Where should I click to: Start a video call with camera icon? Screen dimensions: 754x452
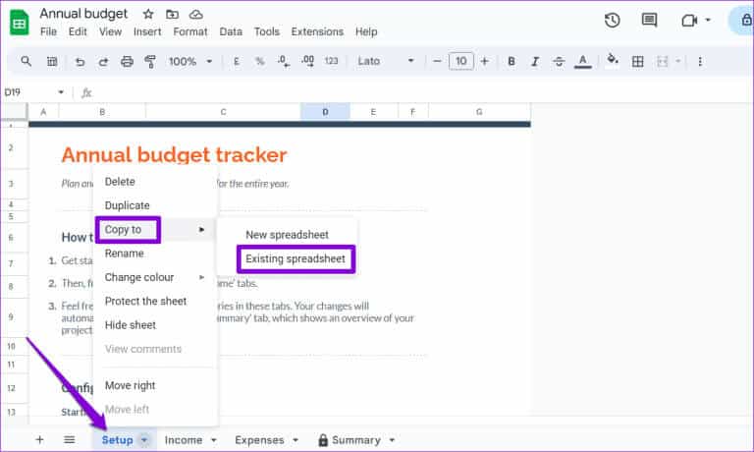point(689,21)
